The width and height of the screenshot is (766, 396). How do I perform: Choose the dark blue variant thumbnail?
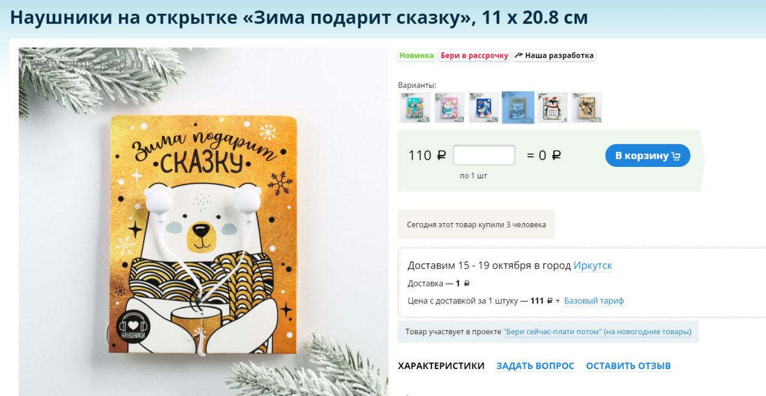tap(484, 108)
